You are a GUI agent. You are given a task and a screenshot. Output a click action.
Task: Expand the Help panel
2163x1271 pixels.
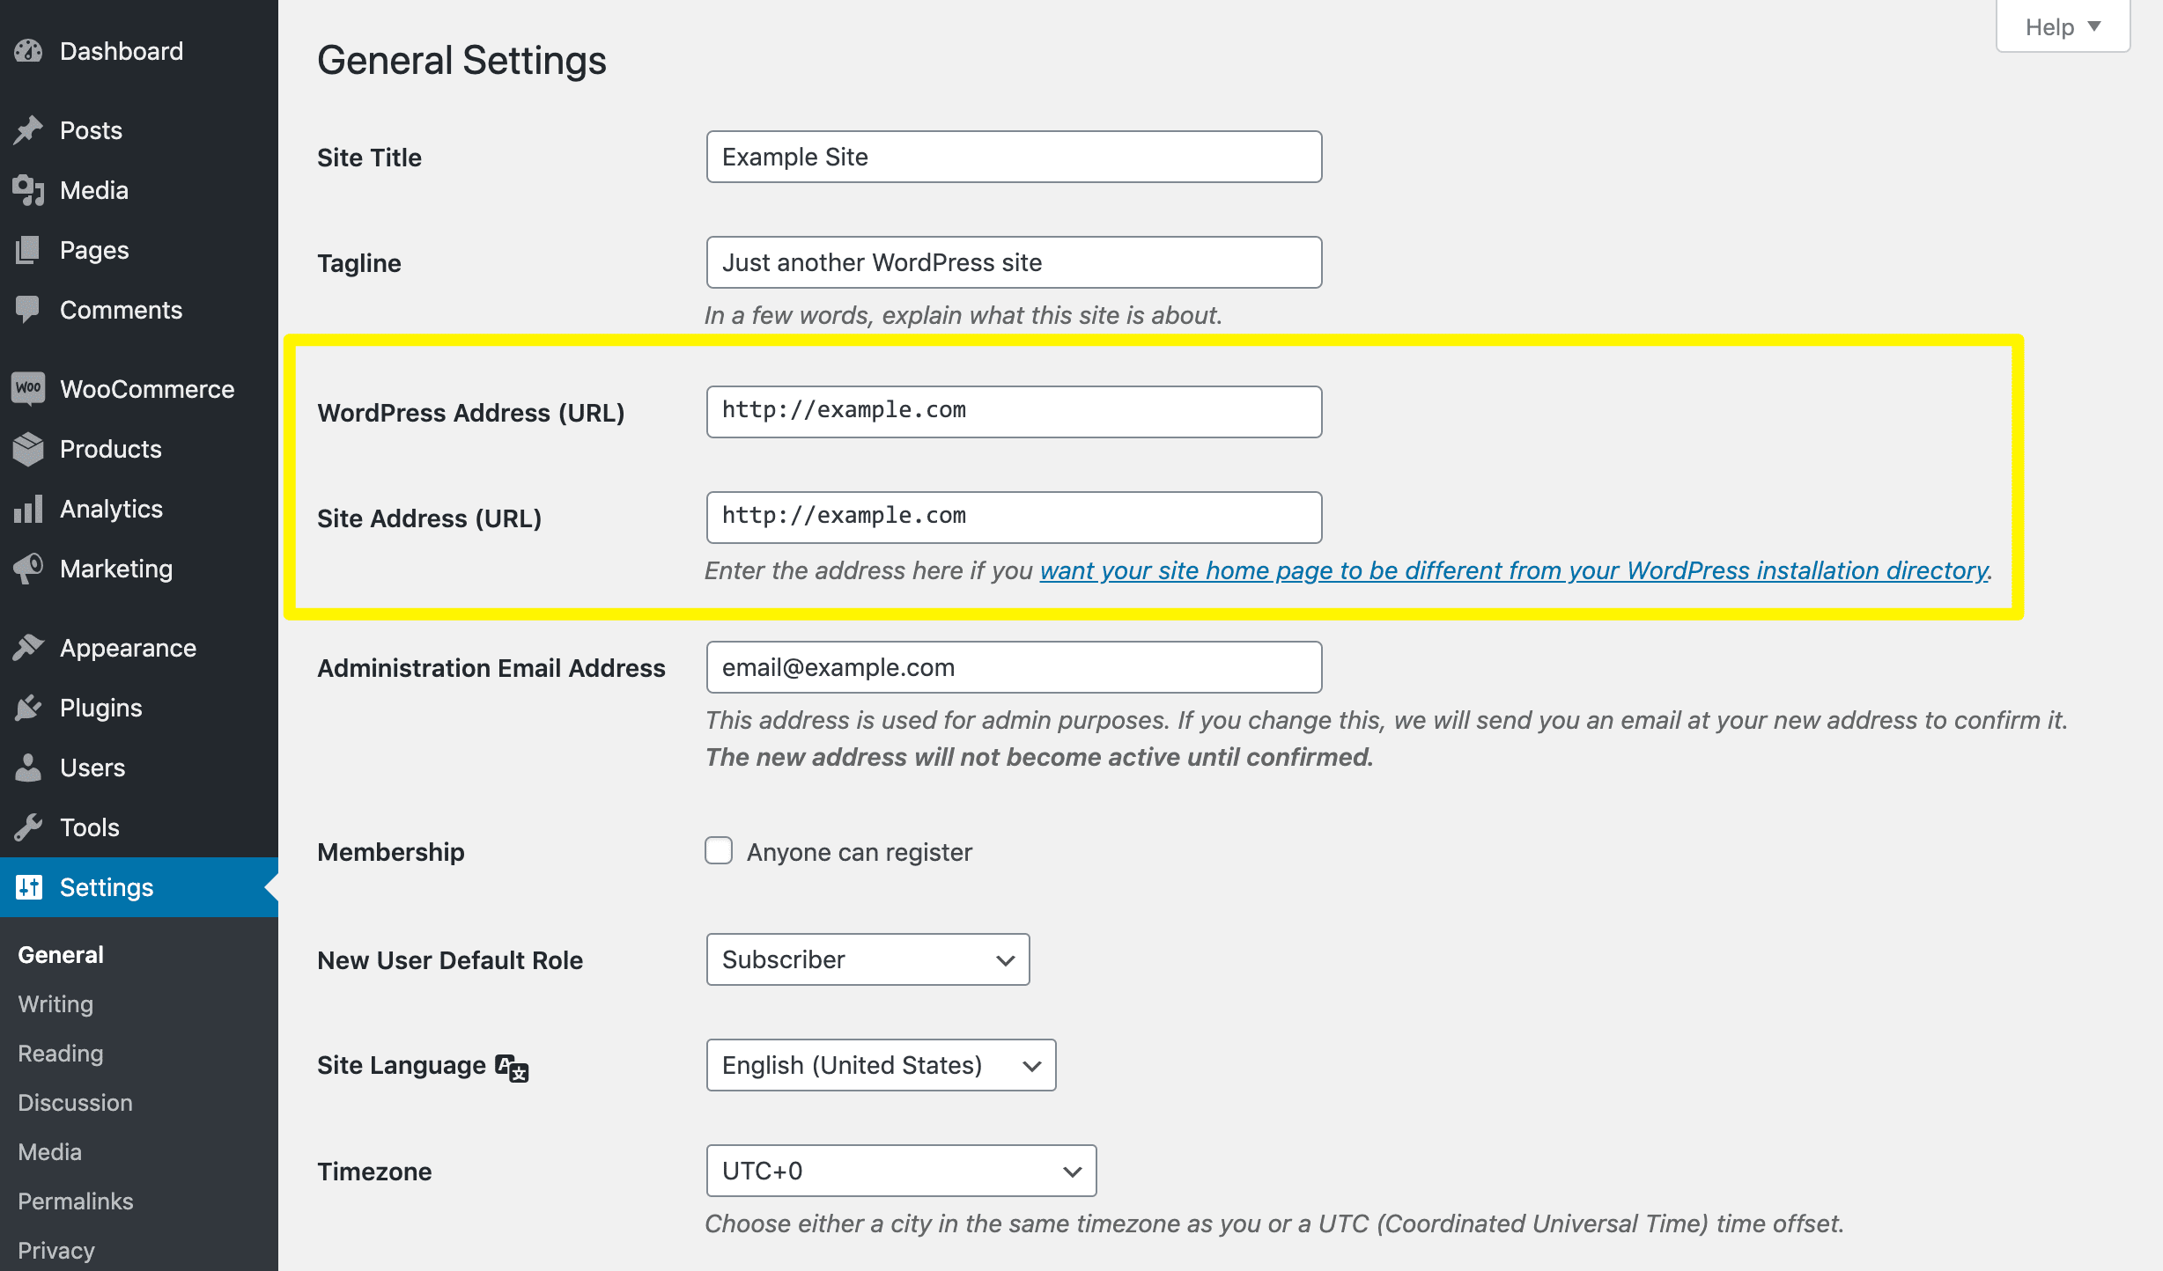2062,26
